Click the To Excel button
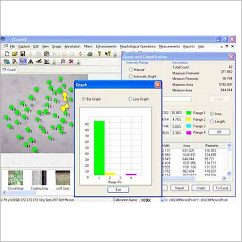Screen dimensions: 242x242 (x=222, y=188)
